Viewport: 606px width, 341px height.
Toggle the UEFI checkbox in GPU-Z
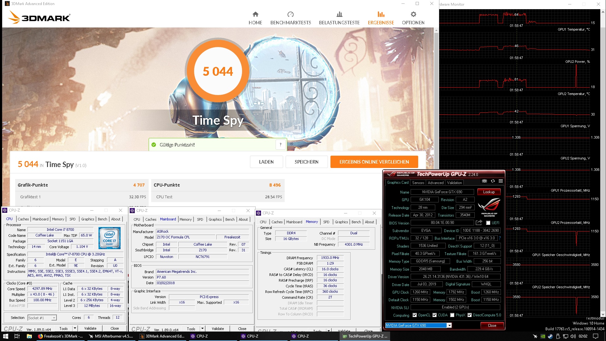coord(488,223)
